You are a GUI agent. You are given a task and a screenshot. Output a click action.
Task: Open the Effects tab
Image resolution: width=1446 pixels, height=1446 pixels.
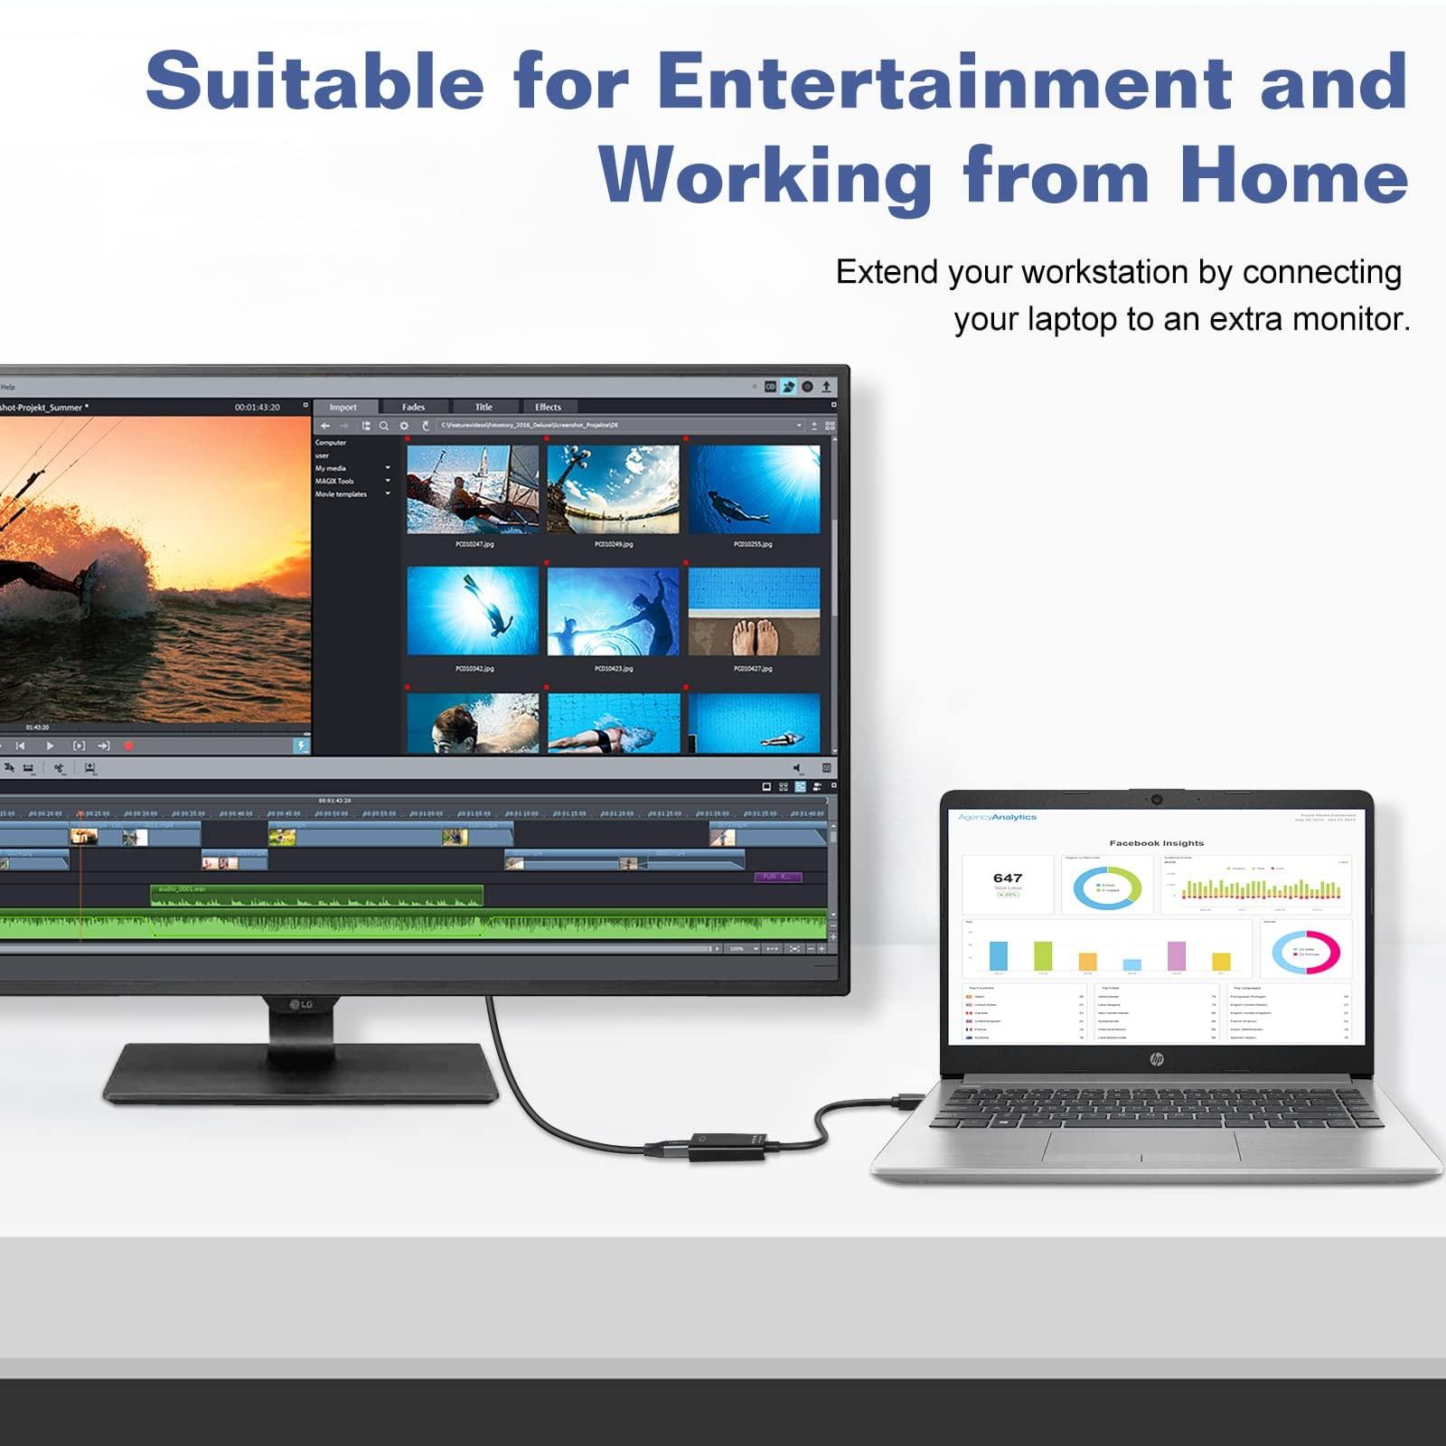[x=548, y=408]
